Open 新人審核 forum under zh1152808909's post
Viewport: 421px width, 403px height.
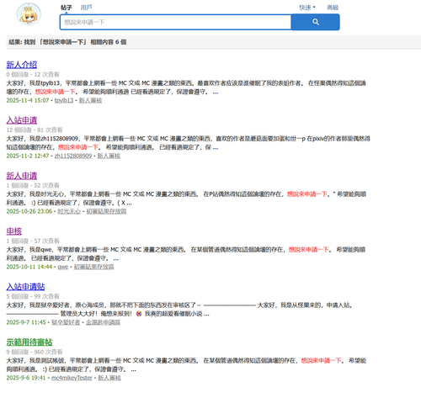109,156
